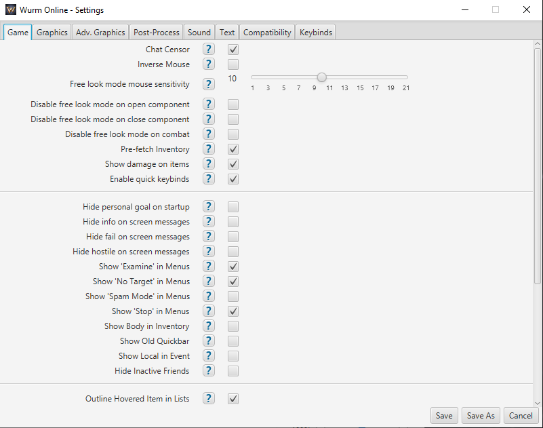
Task: Disable the Chat Censor checkbox
Action: pos(233,50)
